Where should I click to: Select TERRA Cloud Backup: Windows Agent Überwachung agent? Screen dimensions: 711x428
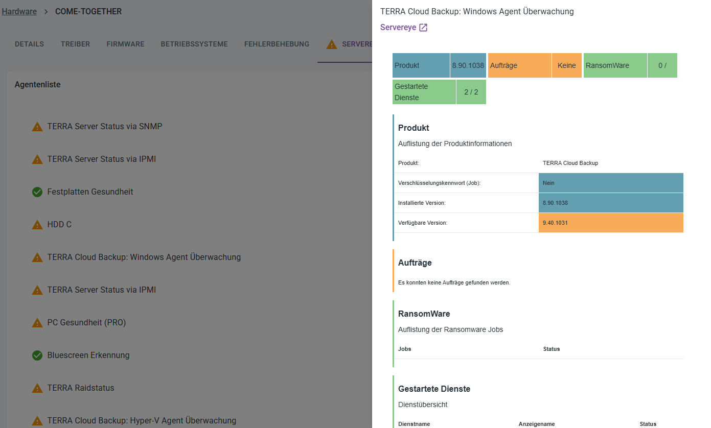(x=144, y=257)
